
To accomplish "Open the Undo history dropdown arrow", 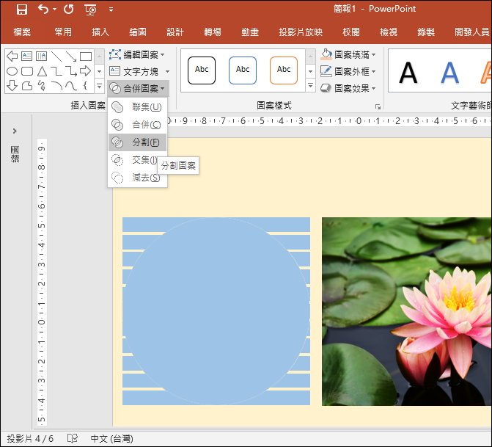I will [54, 10].
